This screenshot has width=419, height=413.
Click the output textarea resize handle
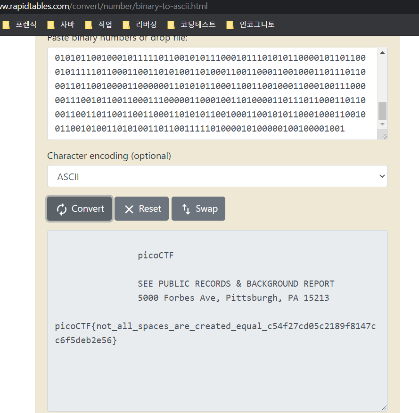pos(384,408)
